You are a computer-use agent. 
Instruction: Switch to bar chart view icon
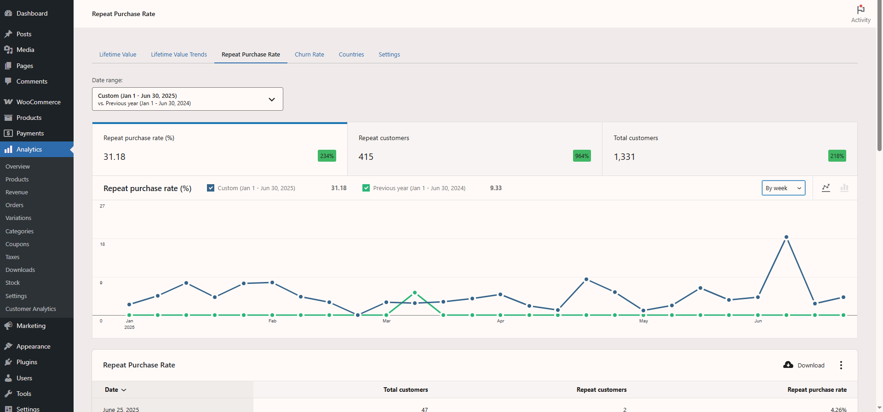click(x=844, y=188)
